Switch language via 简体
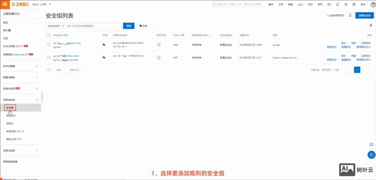376x180 pixels. [363, 4]
